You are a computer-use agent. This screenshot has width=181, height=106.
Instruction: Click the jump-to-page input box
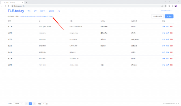pos(44,104)
